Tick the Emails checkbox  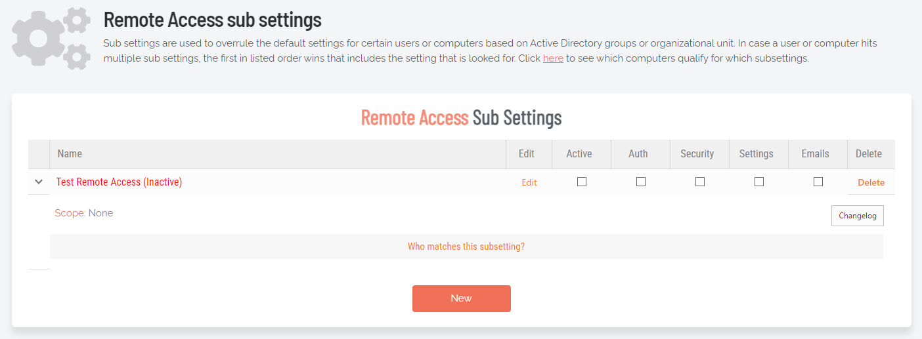click(x=818, y=182)
